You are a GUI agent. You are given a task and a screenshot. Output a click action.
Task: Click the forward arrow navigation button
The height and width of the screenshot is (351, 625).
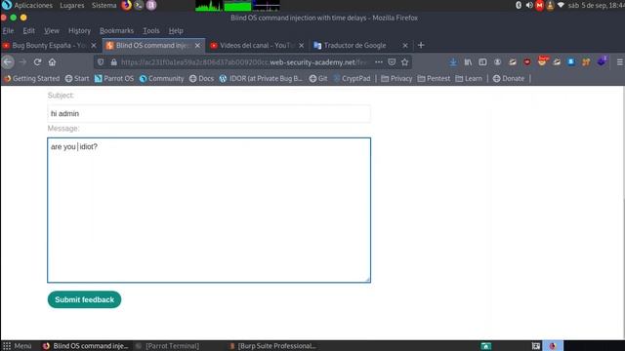click(22, 62)
